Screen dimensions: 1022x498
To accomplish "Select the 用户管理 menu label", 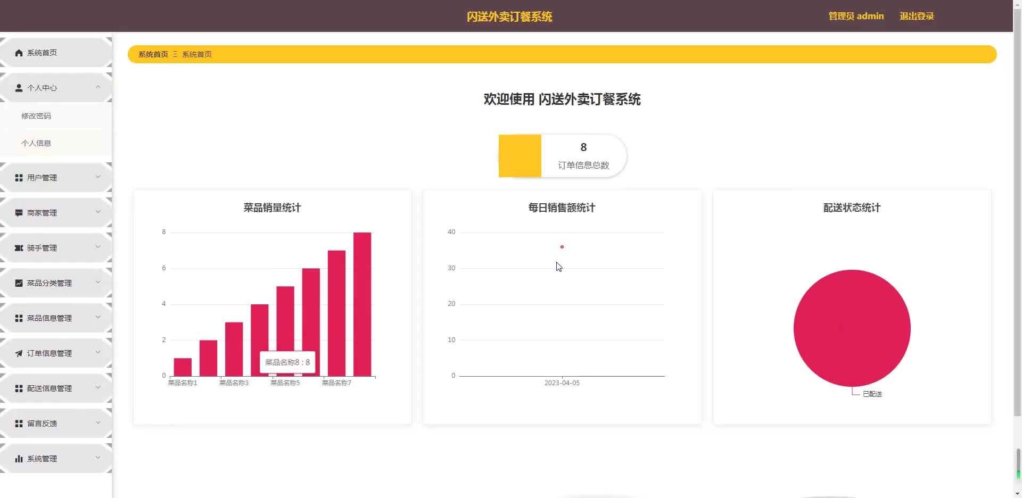I will click(42, 178).
